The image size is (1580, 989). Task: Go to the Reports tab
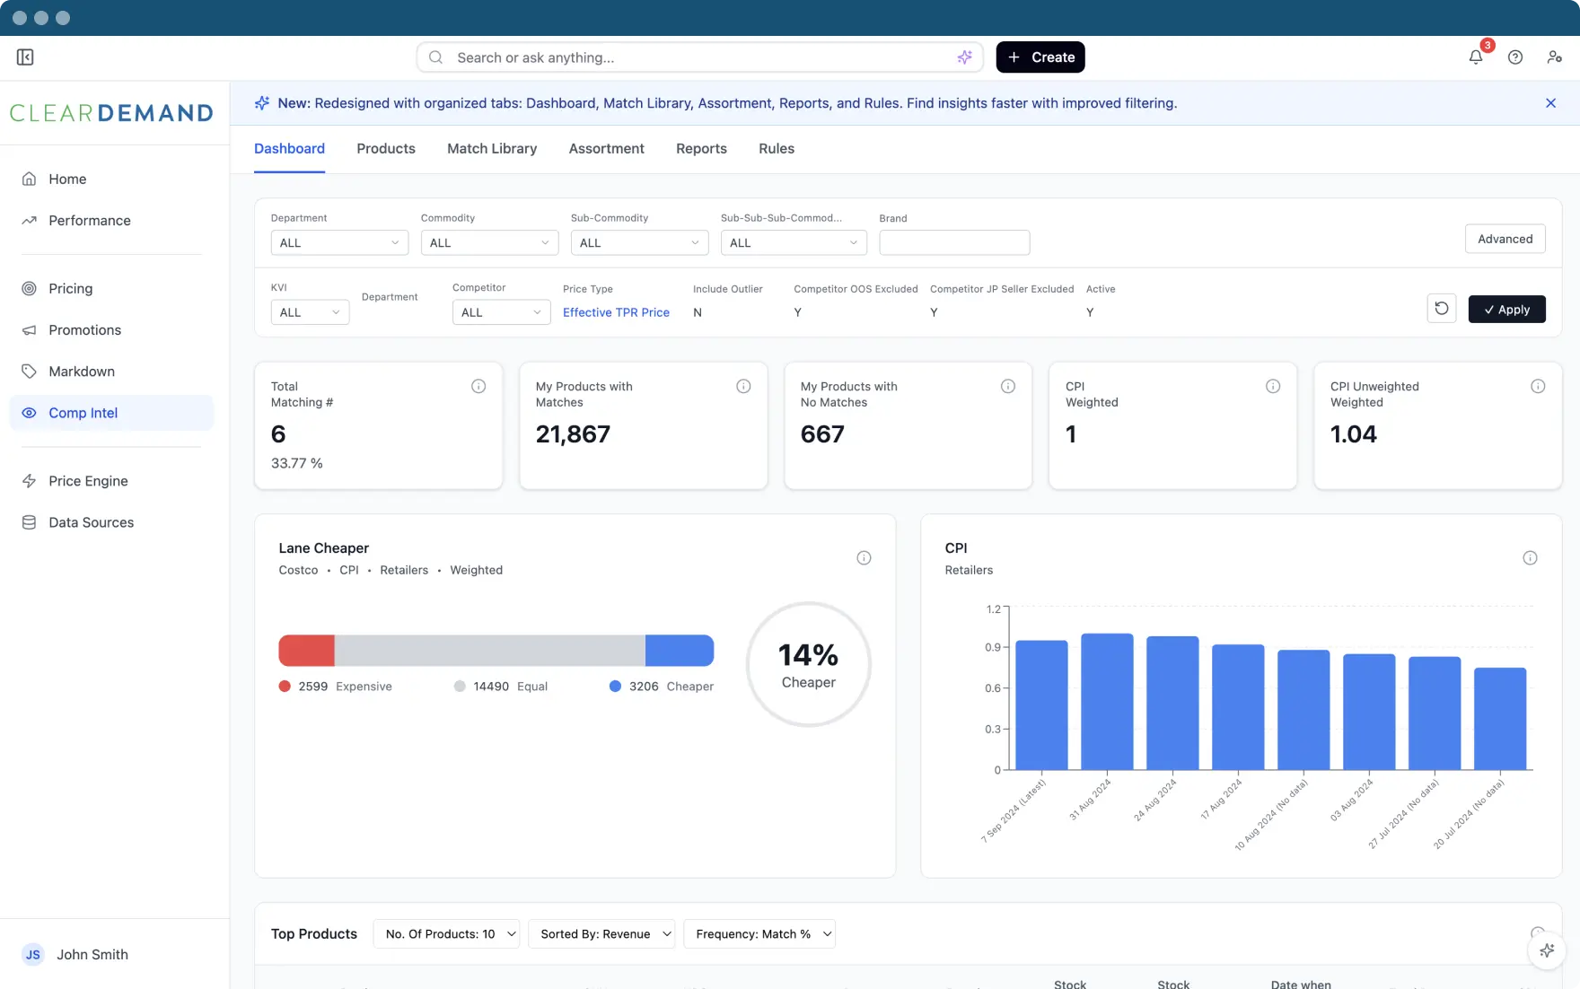coord(701,149)
